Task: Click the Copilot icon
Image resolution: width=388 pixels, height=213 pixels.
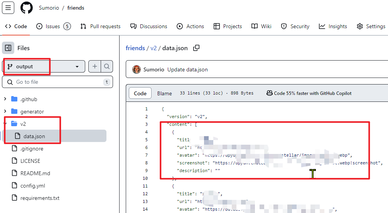Action: click(x=270, y=93)
